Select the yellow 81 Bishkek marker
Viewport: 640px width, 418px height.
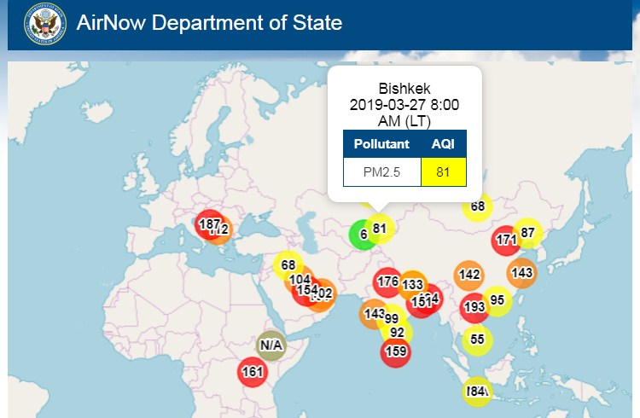(x=381, y=228)
